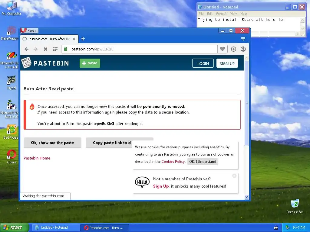Click the network tray icon

pos(288,227)
